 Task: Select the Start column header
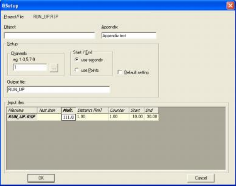(x=136, y=110)
